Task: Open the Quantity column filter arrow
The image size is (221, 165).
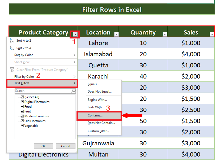Action: coord(164,34)
